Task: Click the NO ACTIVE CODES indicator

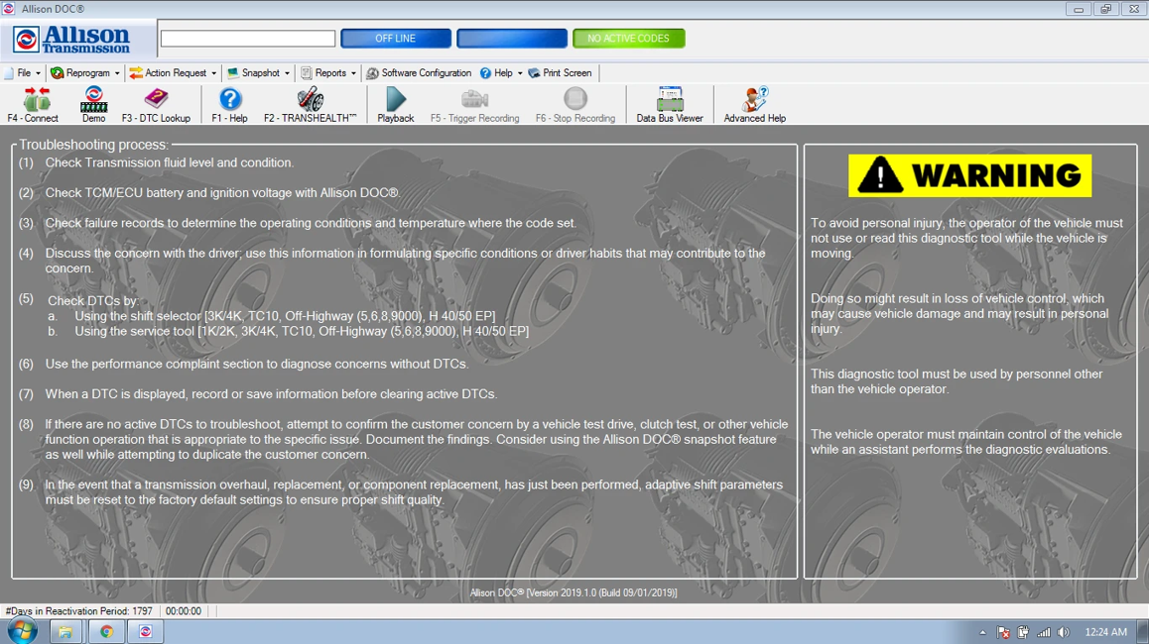Action: pyautogui.click(x=629, y=38)
